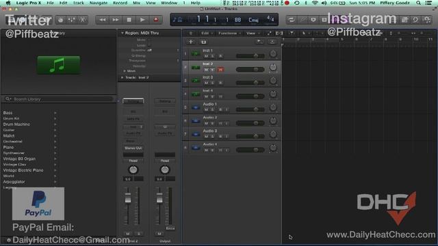Start playback with the Play button
Screen dimensions: 438x246
point(142,20)
